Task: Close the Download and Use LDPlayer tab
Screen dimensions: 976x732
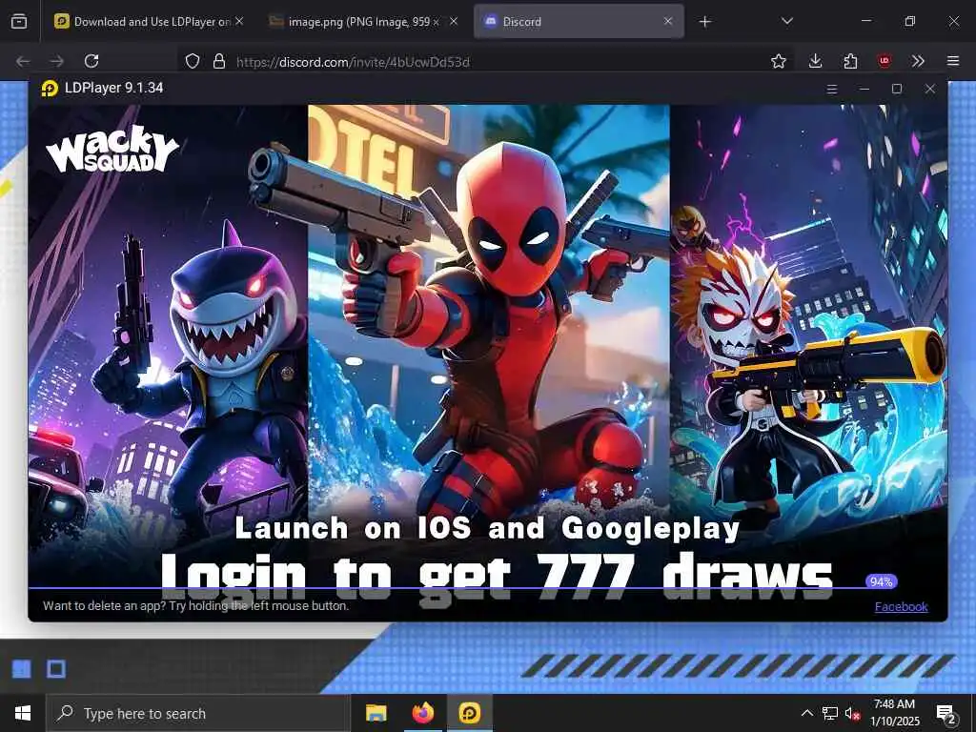Action: click(x=239, y=22)
